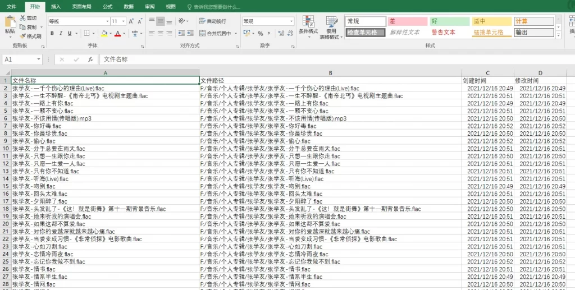Apply the Good (好) cell style
575x290 pixels.
450,21
